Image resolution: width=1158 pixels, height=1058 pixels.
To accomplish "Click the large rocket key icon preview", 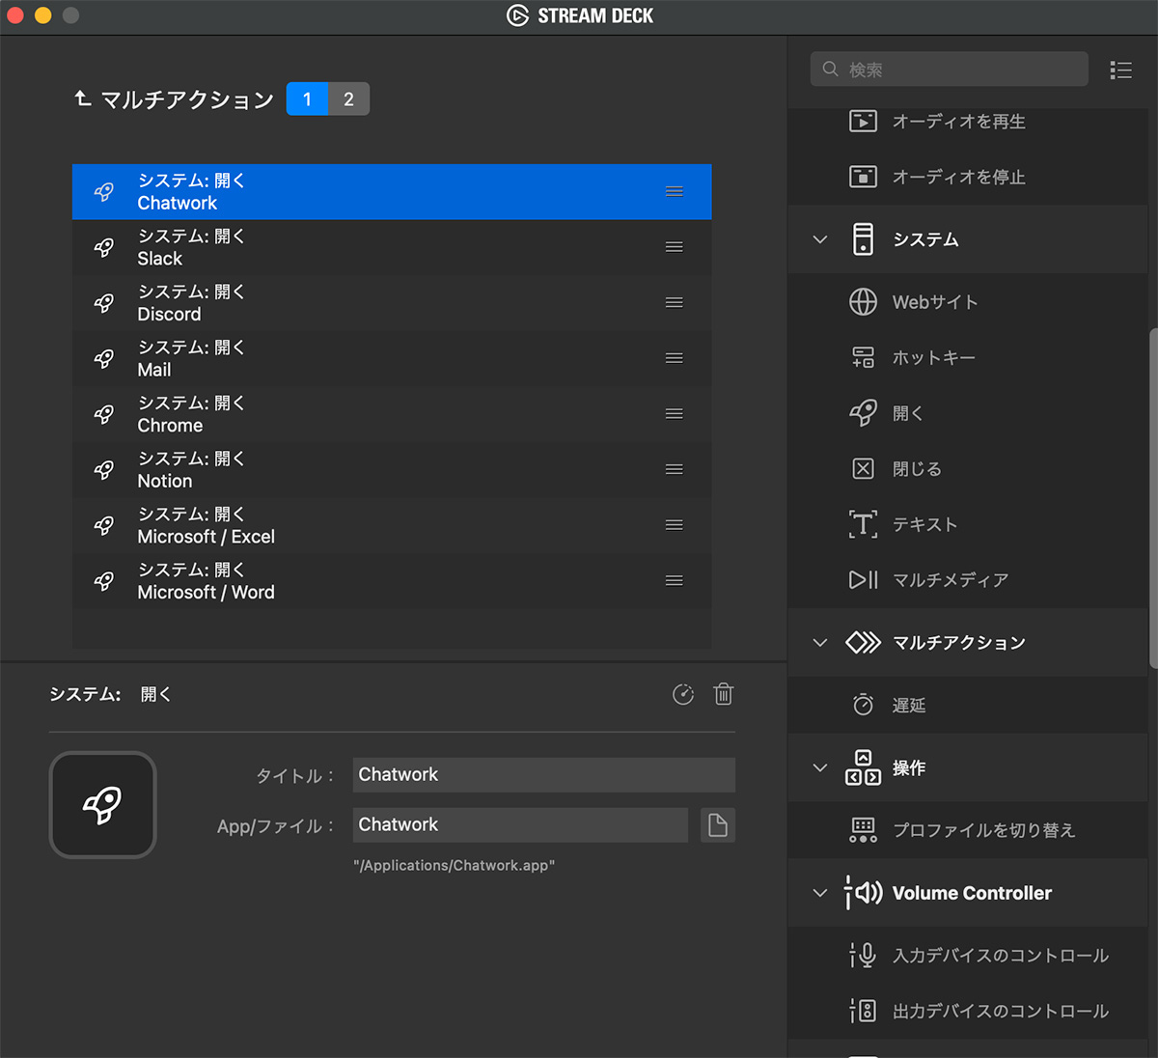I will (x=103, y=805).
